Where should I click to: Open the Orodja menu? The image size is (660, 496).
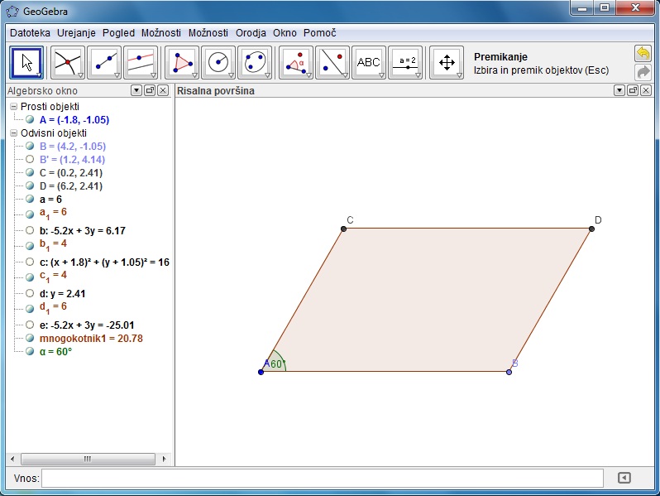click(251, 33)
